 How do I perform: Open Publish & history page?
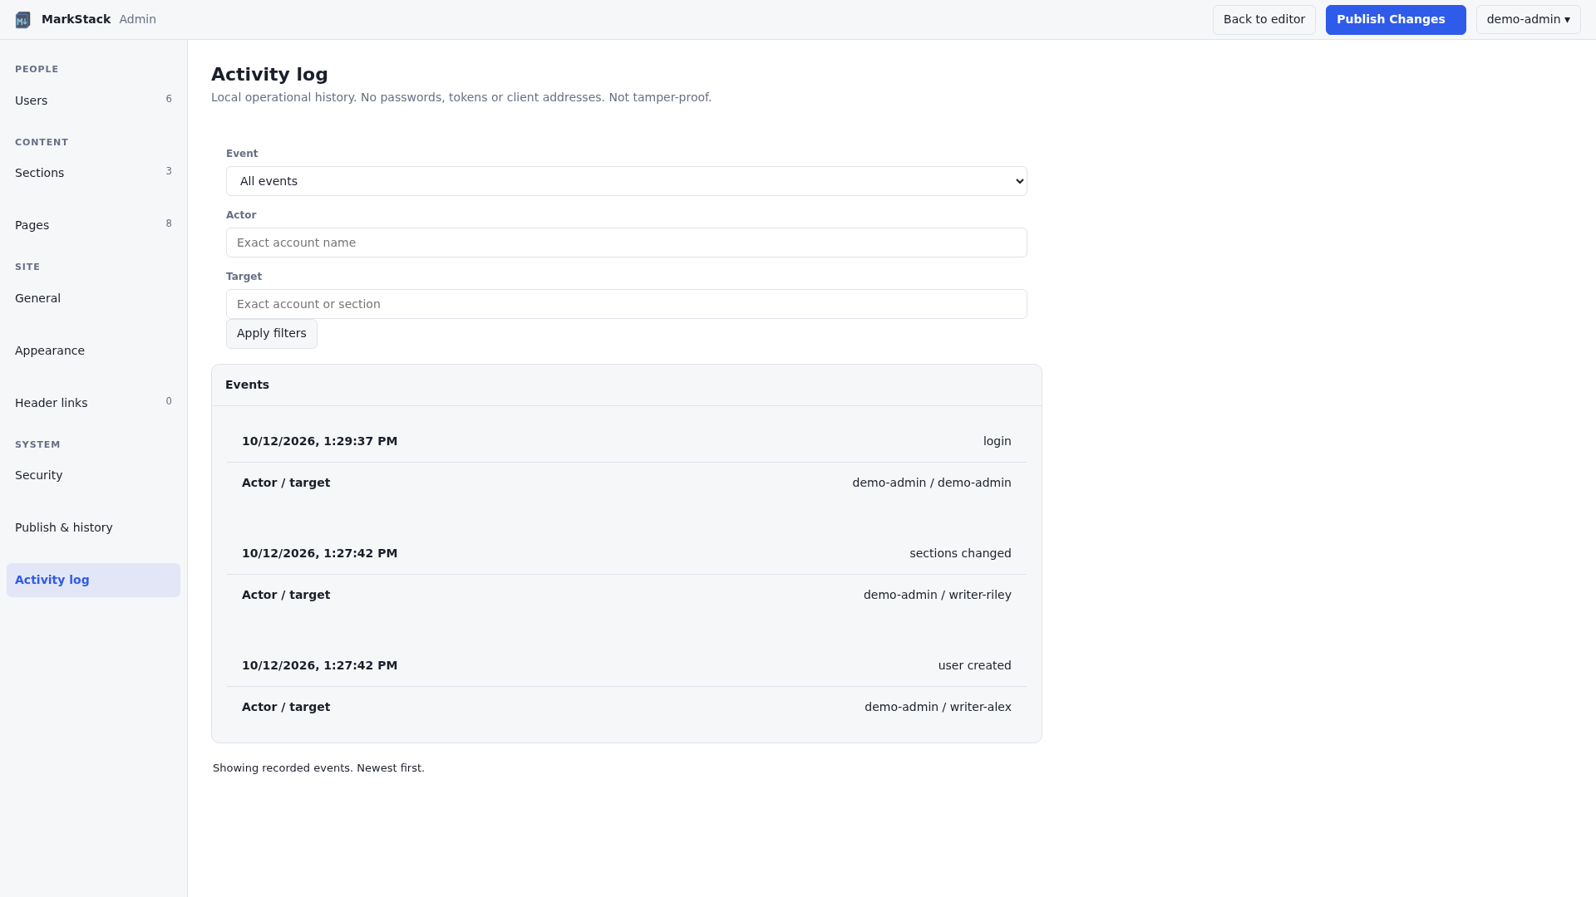point(93,527)
